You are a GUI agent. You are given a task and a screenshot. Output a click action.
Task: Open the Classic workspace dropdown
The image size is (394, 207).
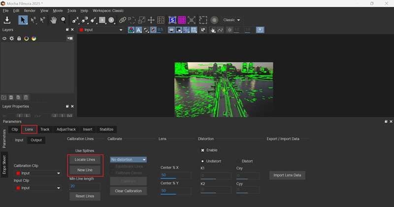231,20
